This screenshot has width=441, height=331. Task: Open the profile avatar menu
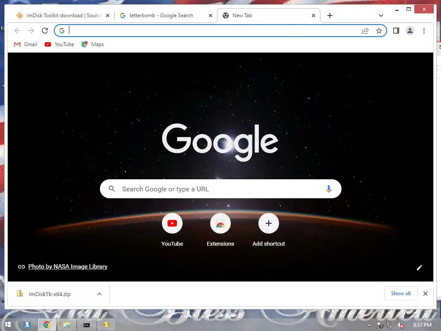point(410,31)
